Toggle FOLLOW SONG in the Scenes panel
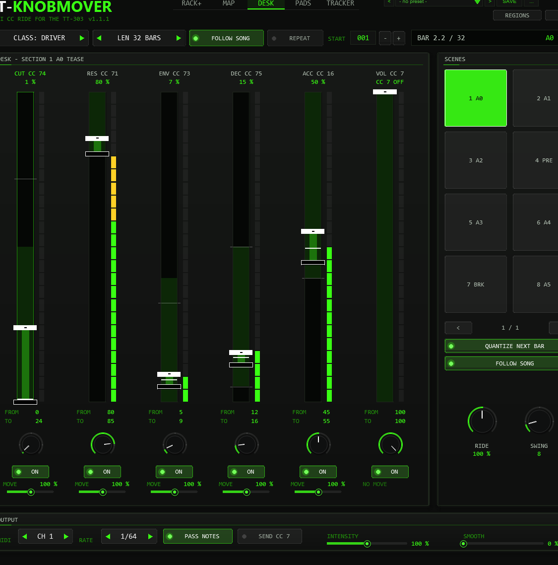The height and width of the screenshot is (565, 558). click(501, 363)
